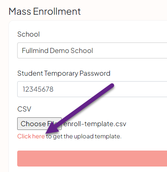Open the 'Click here' template link

tap(31, 136)
